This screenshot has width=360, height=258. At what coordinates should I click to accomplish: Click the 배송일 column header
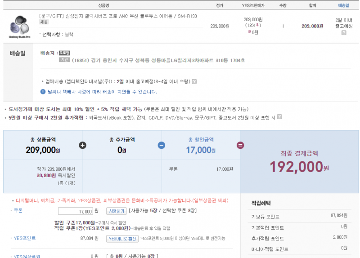(x=343, y=5)
